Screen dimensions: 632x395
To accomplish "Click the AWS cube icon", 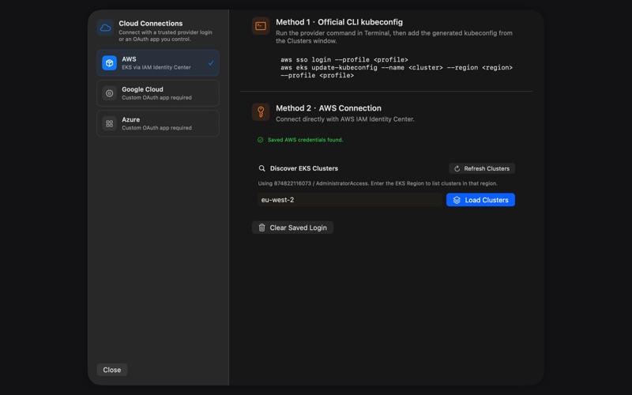I will pyautogui.click(x=109, y=63).
